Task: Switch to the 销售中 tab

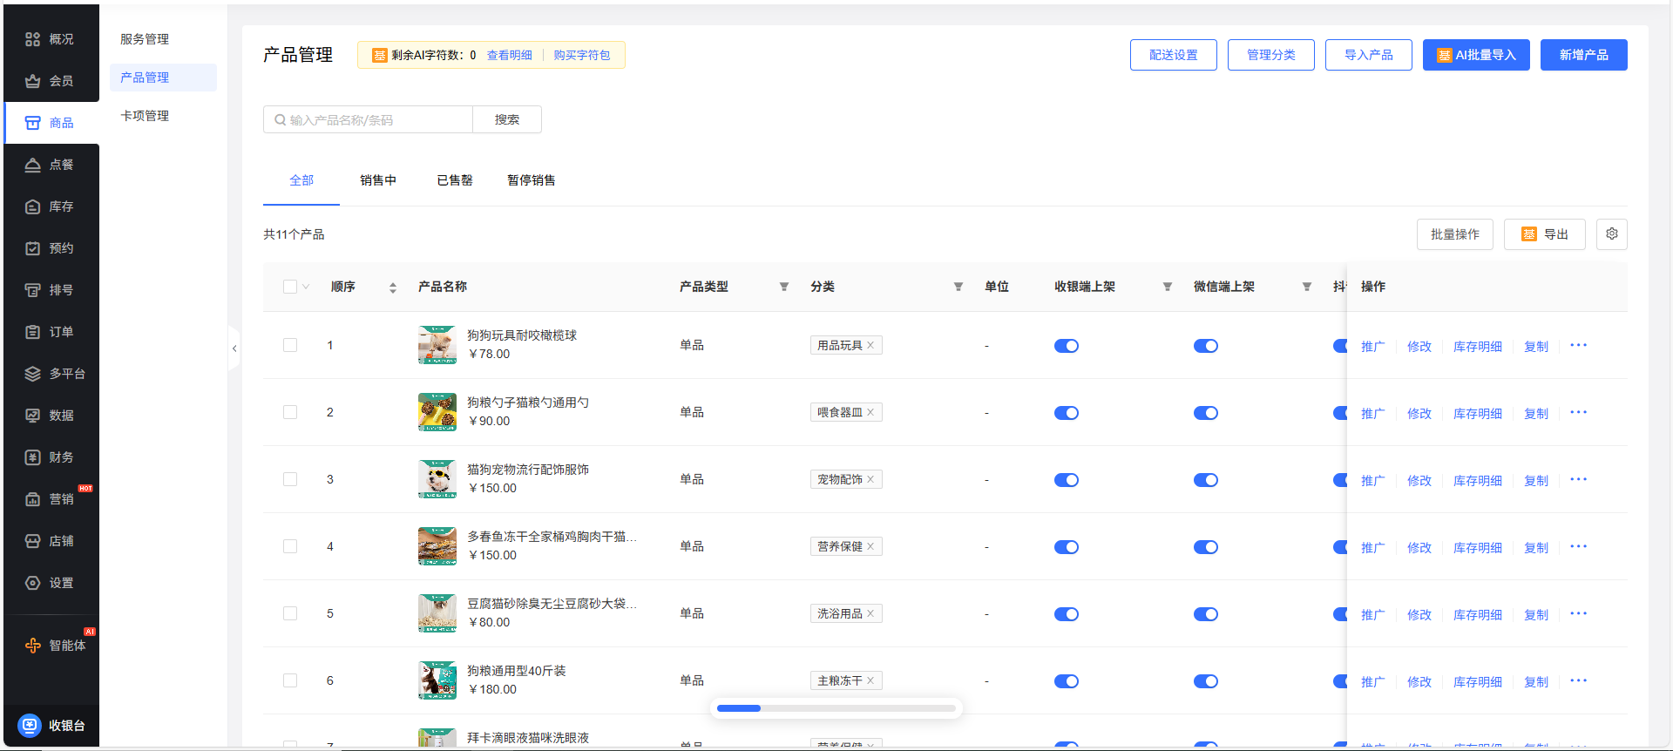Action: pos(378,180)
